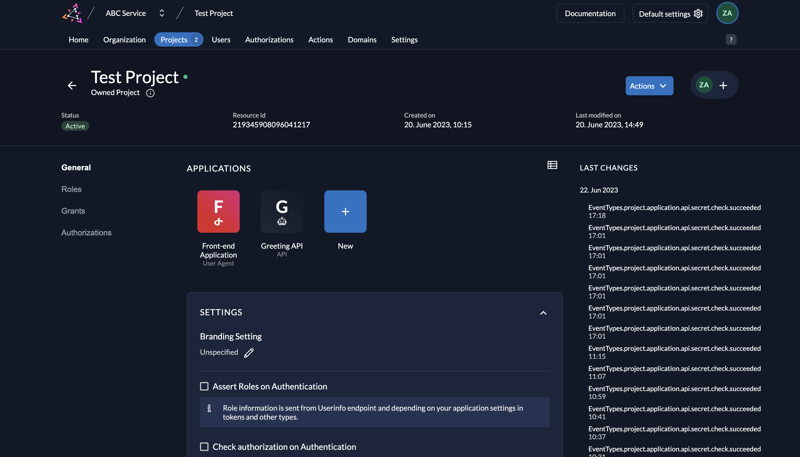Edit the Branding Setting via pencil icon

click(x=249, y=352)
